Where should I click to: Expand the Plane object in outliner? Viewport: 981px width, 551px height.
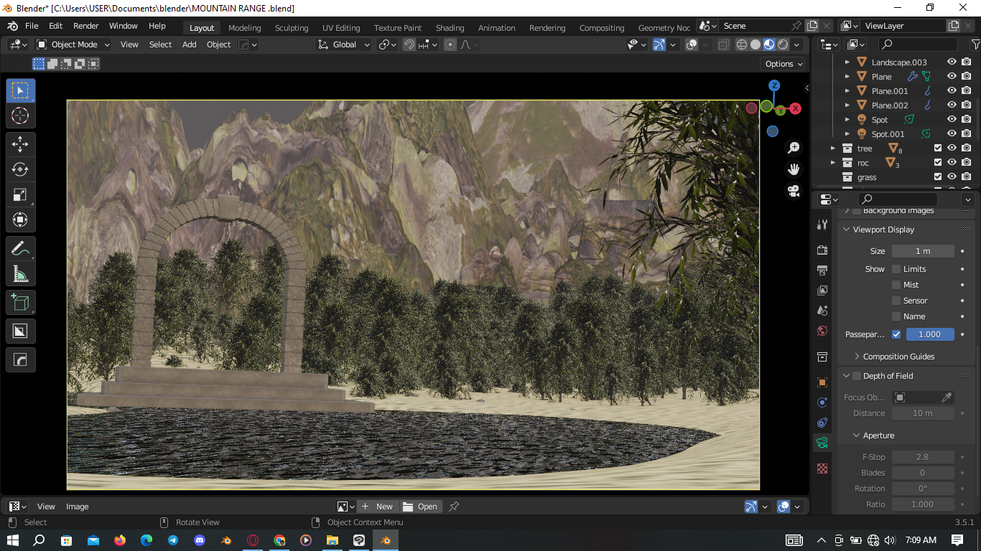click(847, 77)
